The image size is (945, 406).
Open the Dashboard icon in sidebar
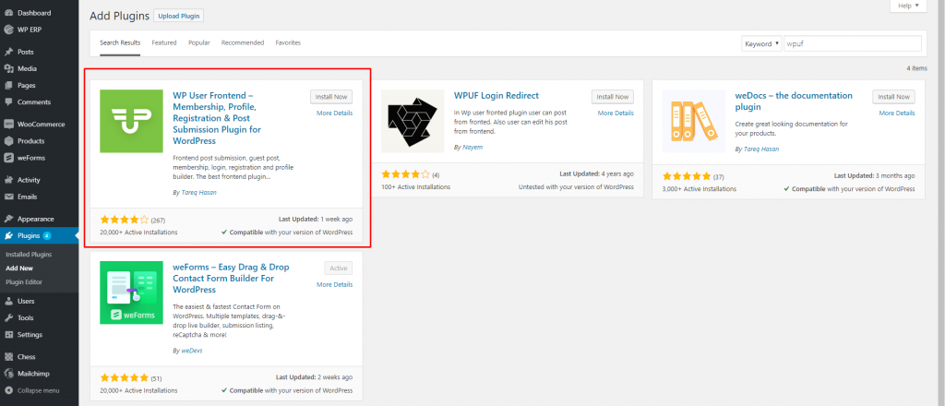[x=7, y=14]
